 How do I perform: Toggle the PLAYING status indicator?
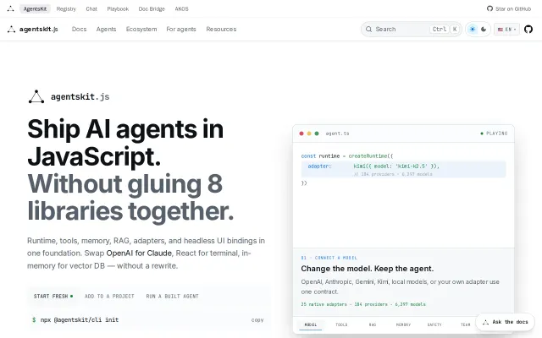(x=494, y=134)
